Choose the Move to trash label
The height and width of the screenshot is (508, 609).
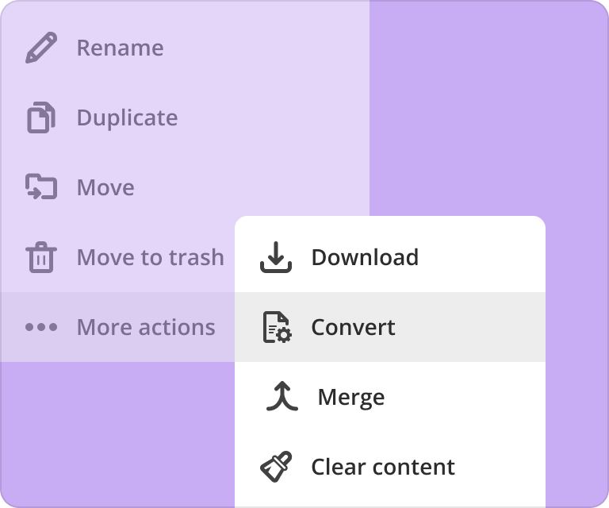tap(150, 258)
